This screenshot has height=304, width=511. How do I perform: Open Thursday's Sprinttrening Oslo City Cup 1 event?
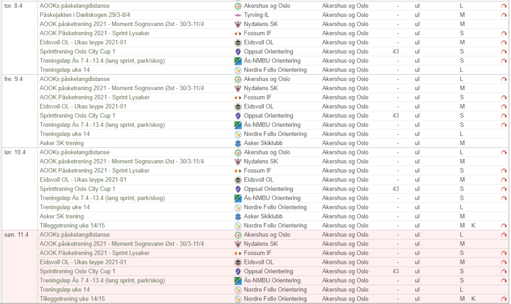(x=77, y=52)
